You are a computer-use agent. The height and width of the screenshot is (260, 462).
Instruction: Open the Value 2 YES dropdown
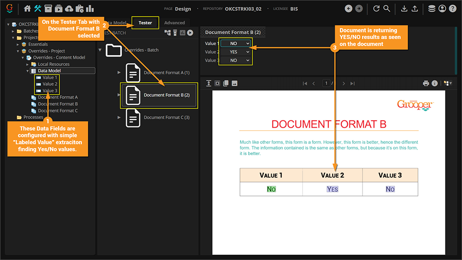click(236, 52)
